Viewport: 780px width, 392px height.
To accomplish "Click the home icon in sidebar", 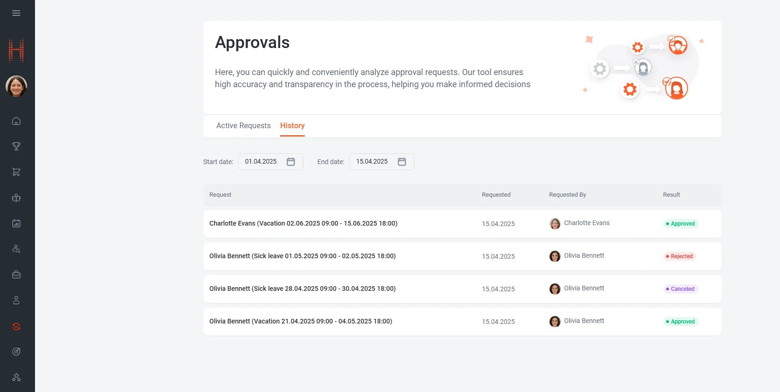I will [16, 121].
